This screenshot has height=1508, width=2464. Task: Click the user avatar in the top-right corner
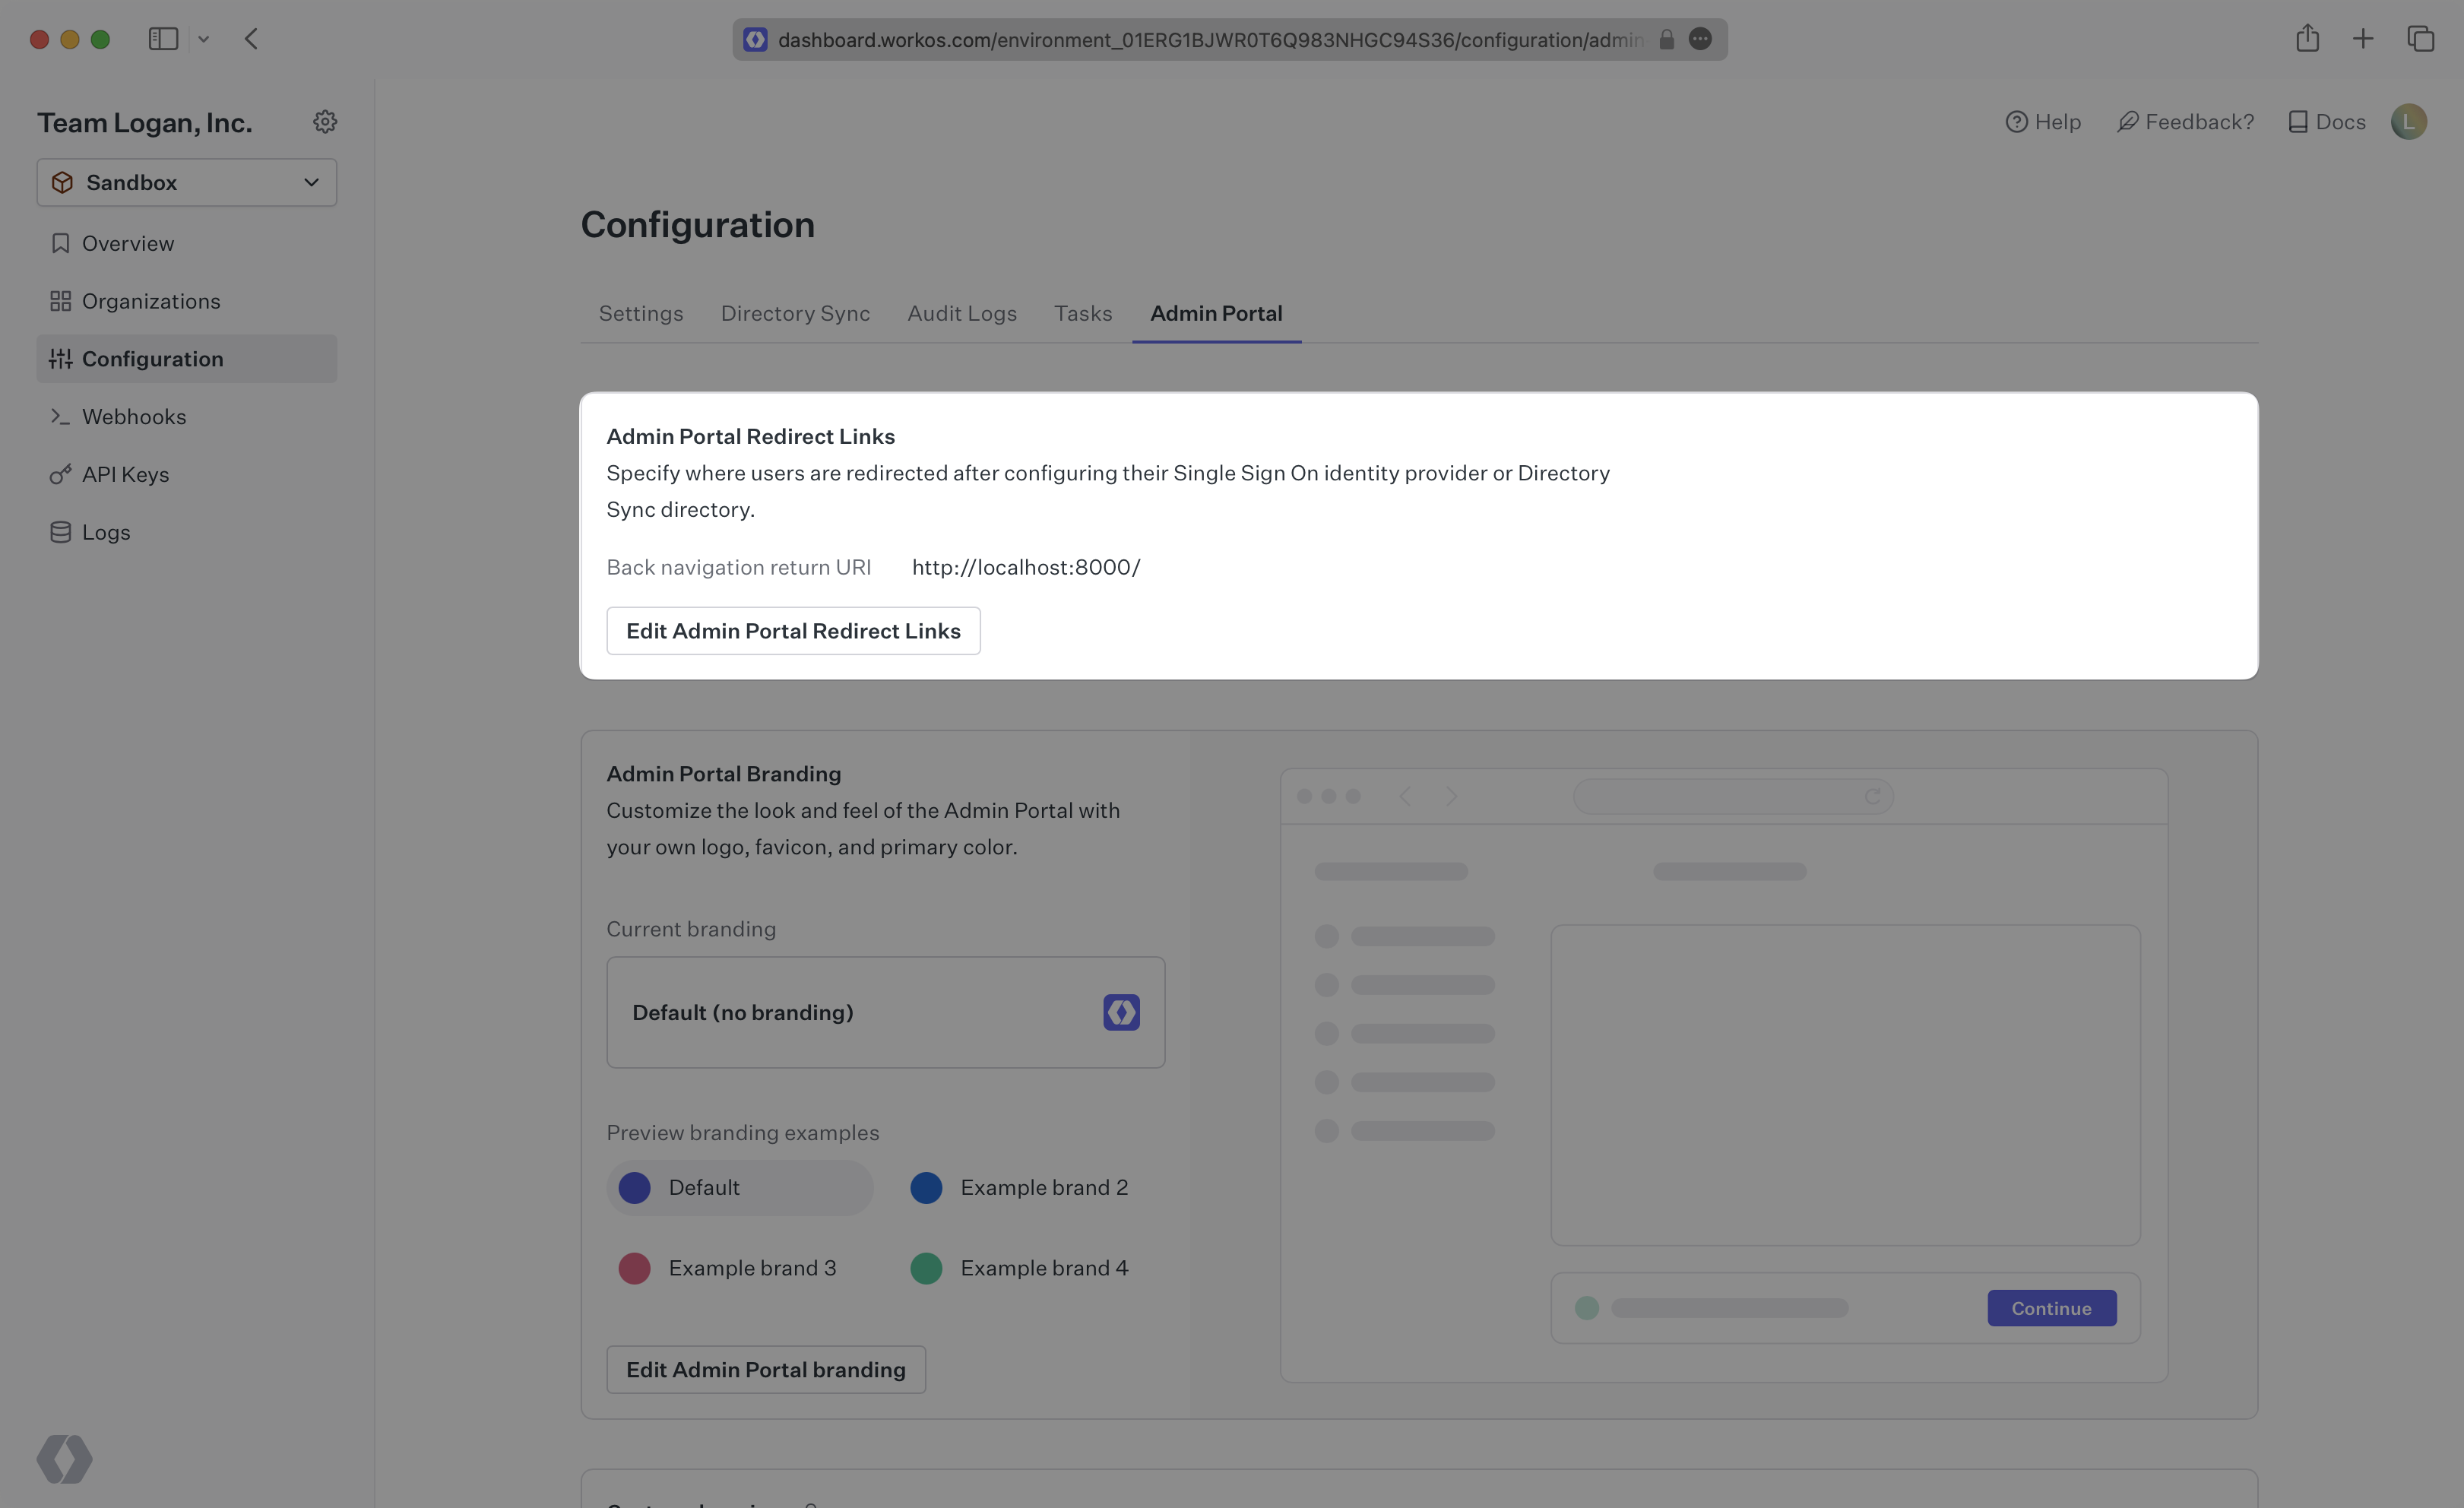[2409, 121]
